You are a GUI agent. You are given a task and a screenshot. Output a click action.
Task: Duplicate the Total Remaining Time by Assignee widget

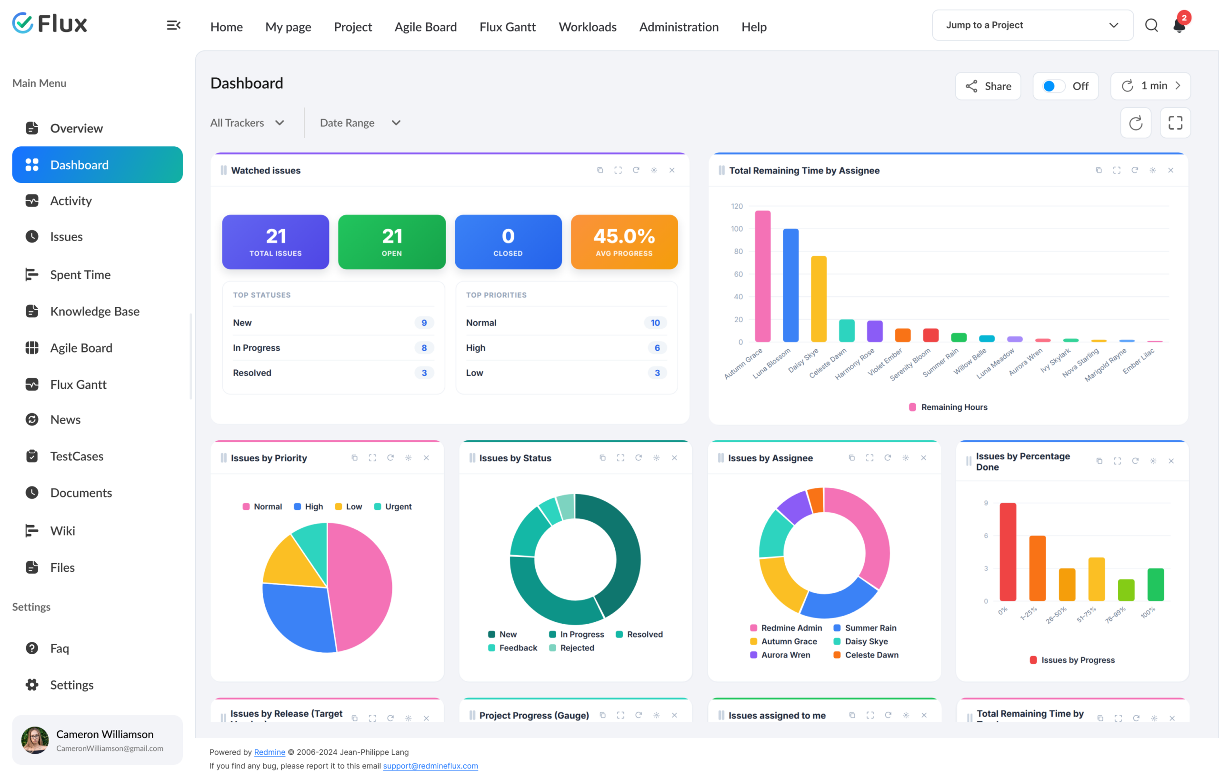(x=1099, y=170)
